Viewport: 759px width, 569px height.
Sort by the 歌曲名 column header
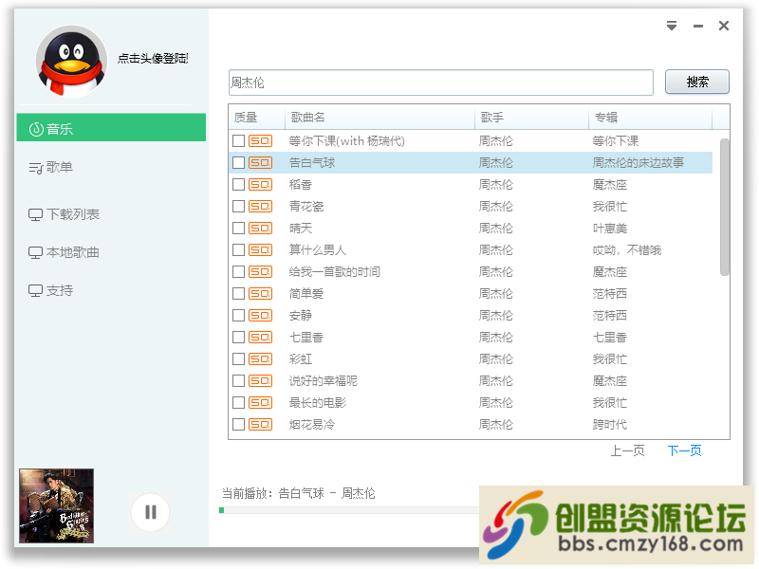379,117
